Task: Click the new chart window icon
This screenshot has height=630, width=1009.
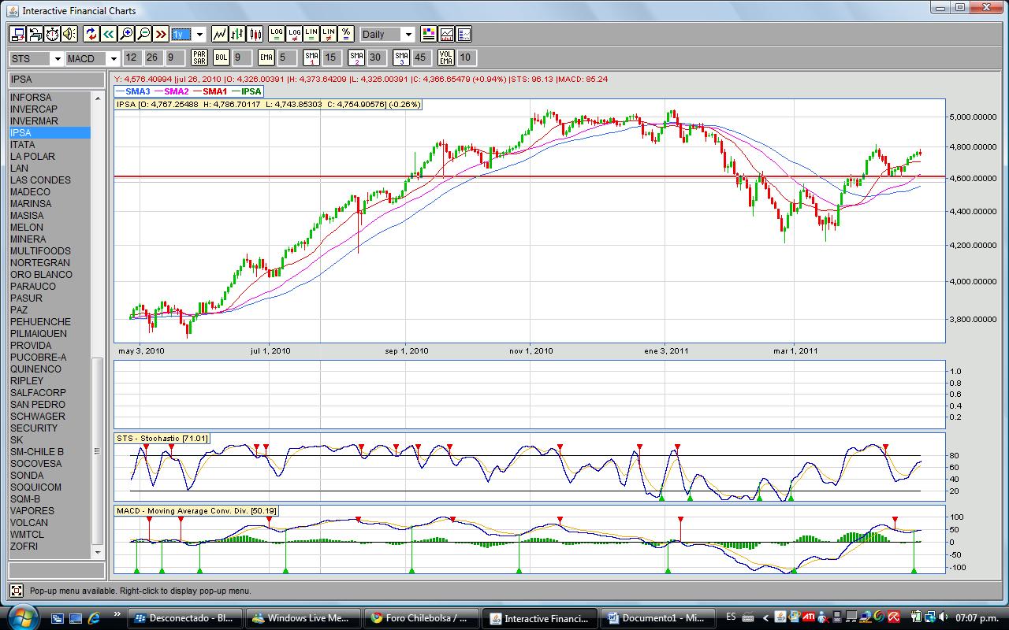Action: click(x=17, y=34)
